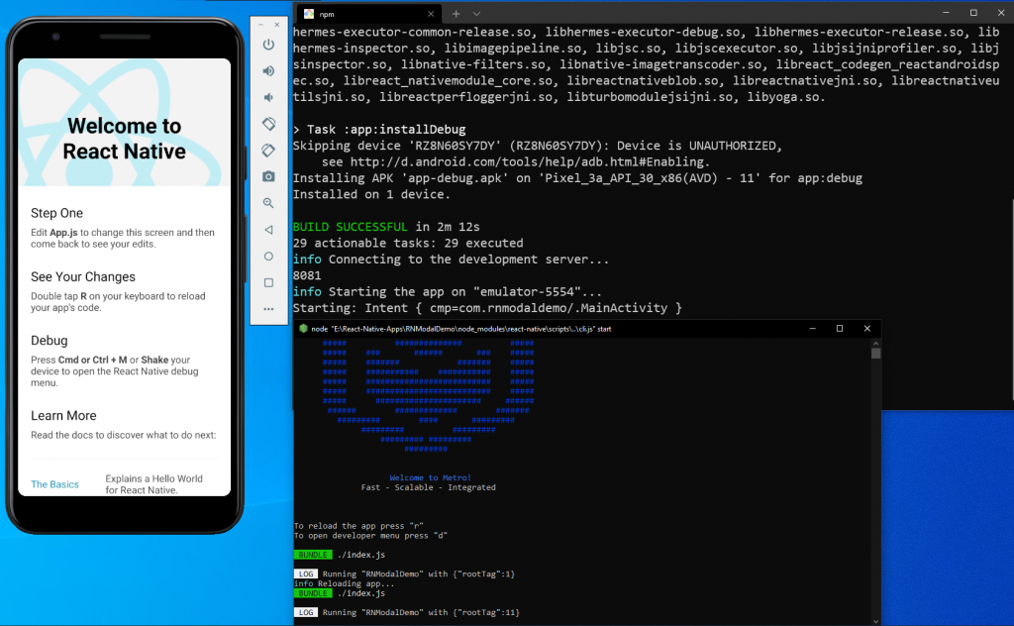Viewport: 1014px width, 626px height.
Task: Click Metro console scrollbar thumb
Action: point(875,353)
